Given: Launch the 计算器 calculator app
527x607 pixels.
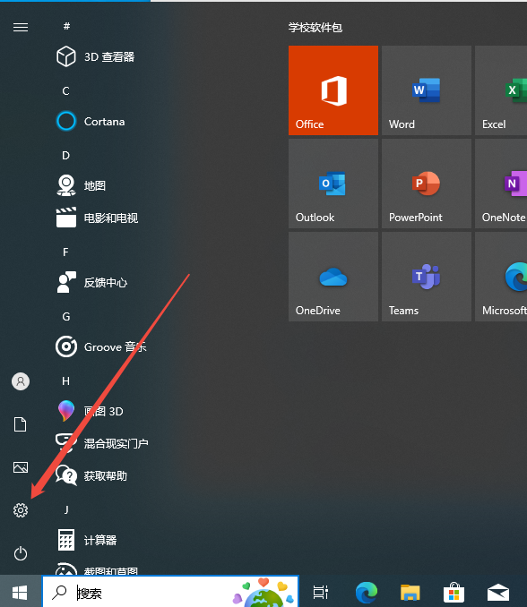Looking at the screenshot, I should tap(86, 540).
